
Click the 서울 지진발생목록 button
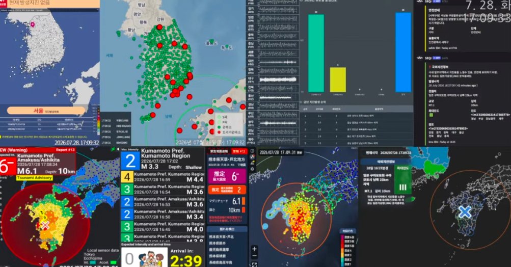point(46,111)
